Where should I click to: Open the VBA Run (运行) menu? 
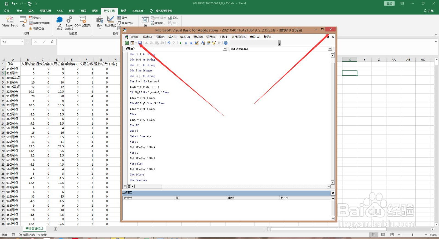(x=211, y=37)
